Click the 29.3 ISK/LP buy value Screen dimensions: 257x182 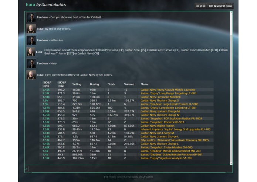pyautogui.click(x=60, y=155)
